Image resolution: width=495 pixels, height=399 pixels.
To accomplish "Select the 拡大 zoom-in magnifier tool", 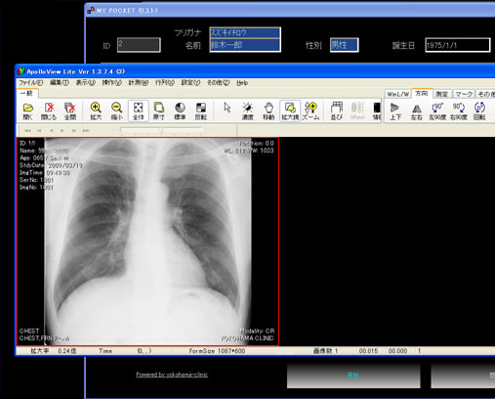I will pyautogui.click(x=96, y=111).
